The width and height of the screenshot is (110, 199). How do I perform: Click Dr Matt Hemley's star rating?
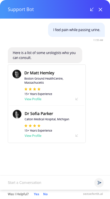click(x=32, y=89)
